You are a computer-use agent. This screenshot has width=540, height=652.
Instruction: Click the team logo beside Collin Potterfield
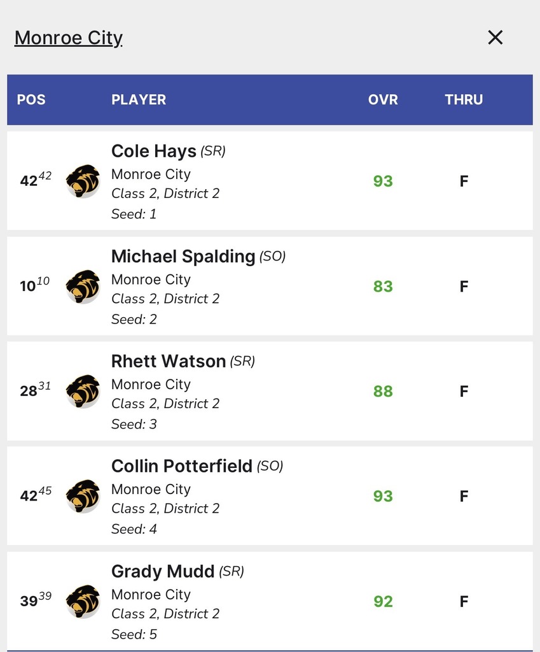coord(83,496)
